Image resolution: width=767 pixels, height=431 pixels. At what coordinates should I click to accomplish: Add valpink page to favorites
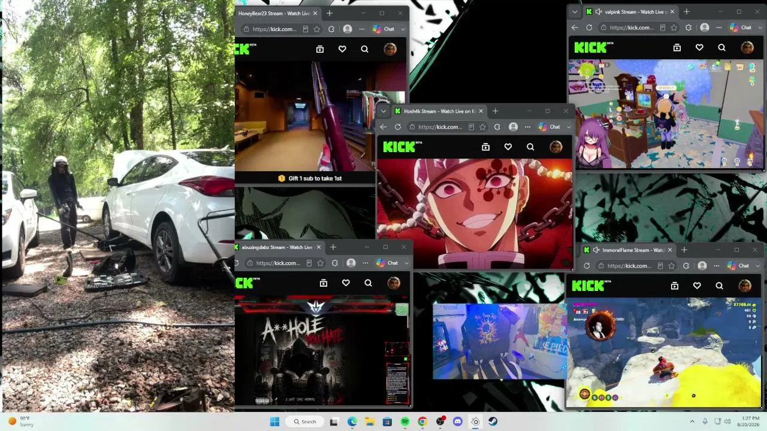pos(674,28)
